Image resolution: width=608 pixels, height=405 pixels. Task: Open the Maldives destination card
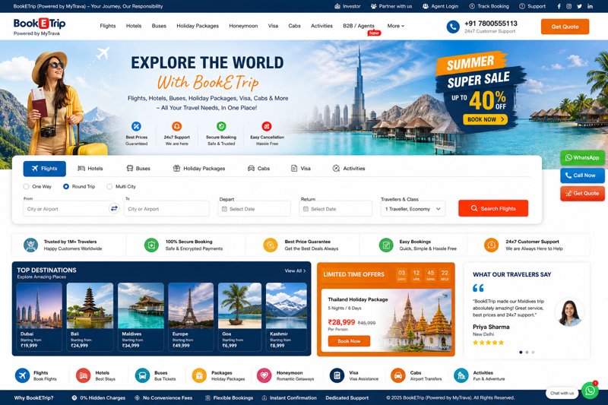point(141,317)
